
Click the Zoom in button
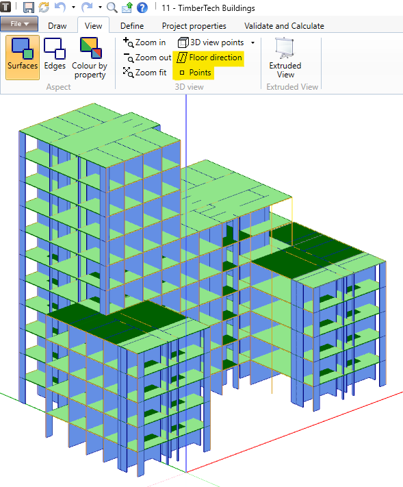144,42
